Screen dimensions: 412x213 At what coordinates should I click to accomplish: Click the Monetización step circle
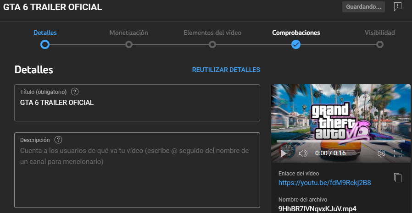click(129, 44)
